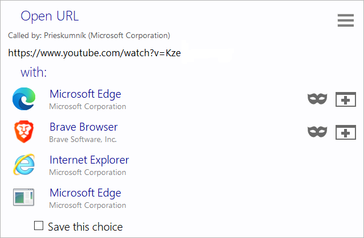Viewport: 364px width, 238px height.
Task: Click the Brave lion logo icon
Action: coord(24,132)
